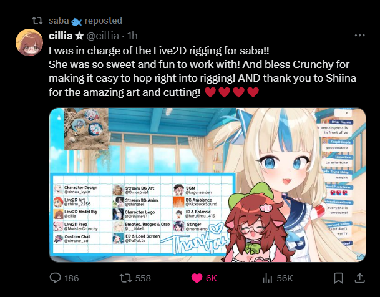The image size is (380, 297).
Task: Click the small repost icon beside saba
Action: point(37,21)
